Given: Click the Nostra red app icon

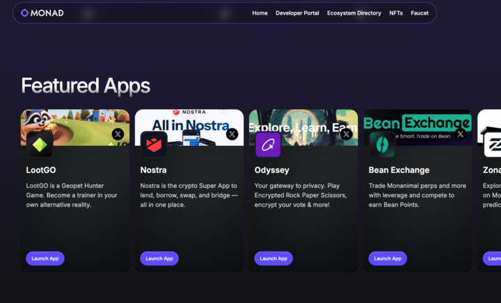Looking at the screenshot, I should click(x=154, y=145).
